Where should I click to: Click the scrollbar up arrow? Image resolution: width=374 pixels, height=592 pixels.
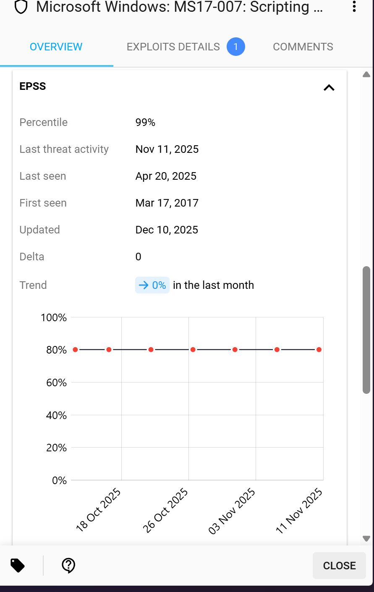click(366, 75)
